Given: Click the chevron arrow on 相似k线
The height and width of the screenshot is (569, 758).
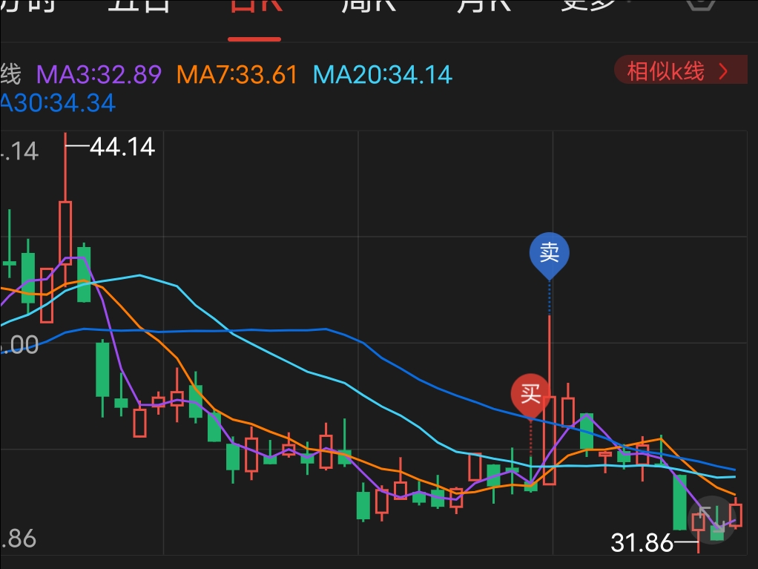Looking at the screenshot, I should 723,71.
